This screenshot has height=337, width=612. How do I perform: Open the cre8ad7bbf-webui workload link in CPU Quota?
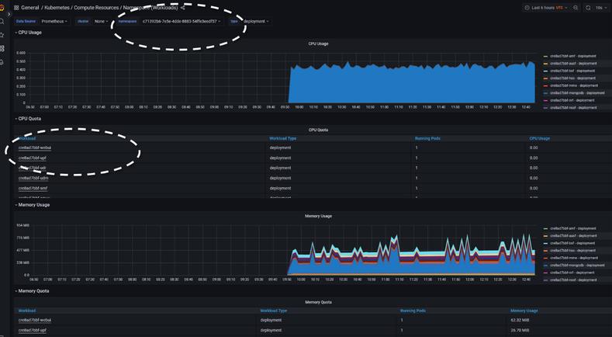[35, 148]
